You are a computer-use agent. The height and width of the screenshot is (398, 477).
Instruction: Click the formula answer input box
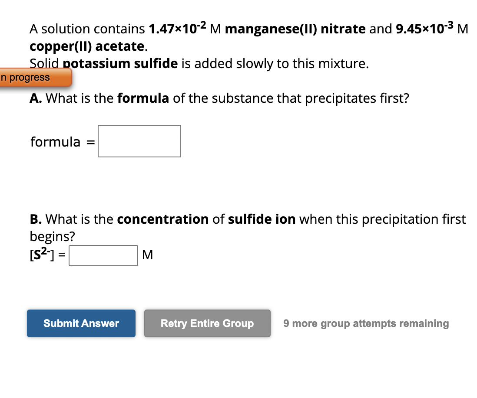click(139, 141)
